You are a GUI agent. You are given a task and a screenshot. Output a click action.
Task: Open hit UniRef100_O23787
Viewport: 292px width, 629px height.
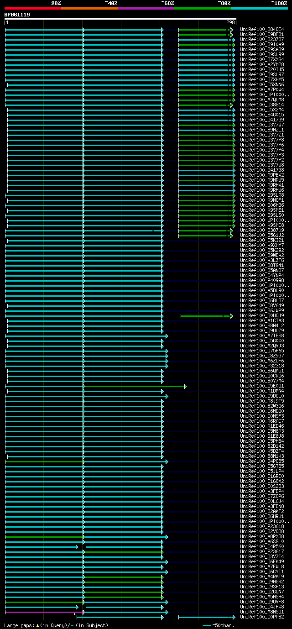point(262,39)
